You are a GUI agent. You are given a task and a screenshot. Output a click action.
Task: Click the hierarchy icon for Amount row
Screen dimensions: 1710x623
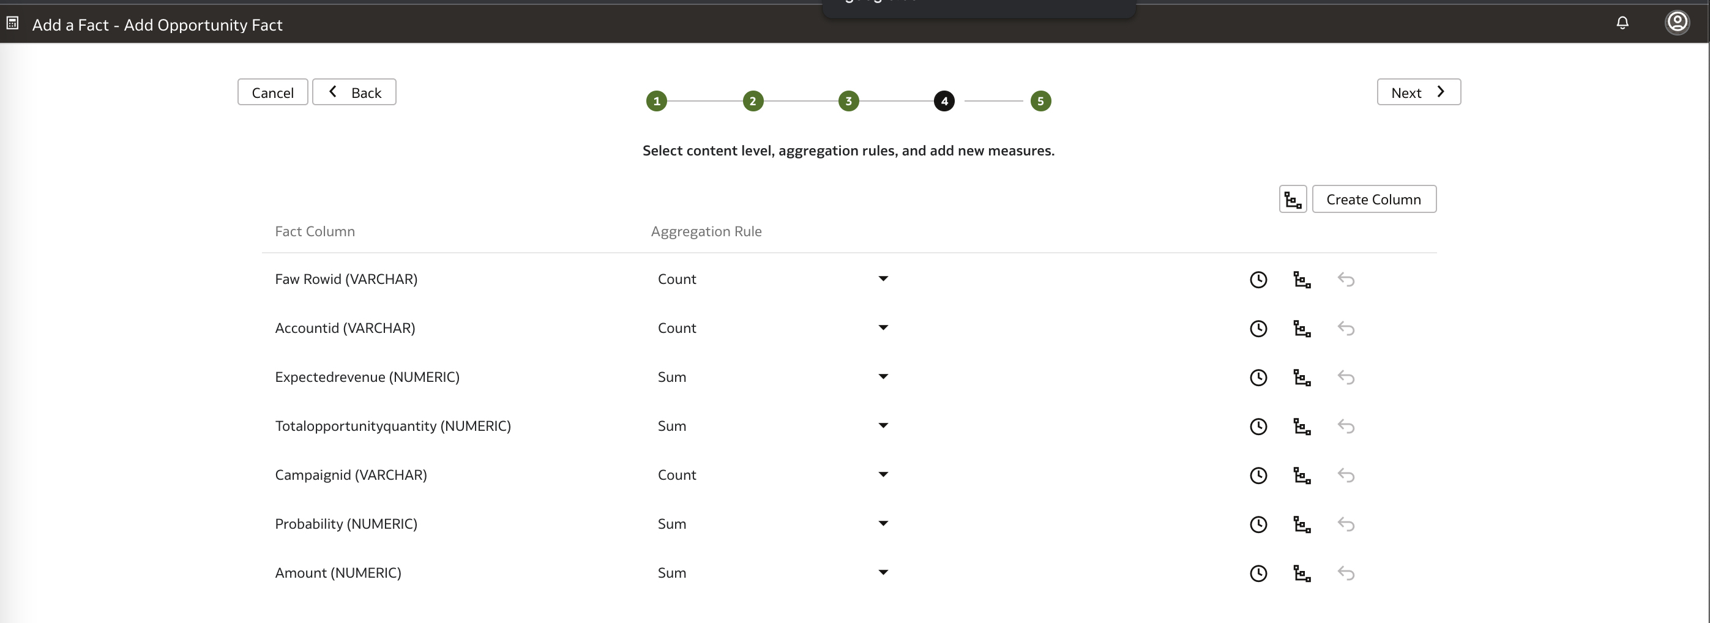pyautogui.click(x=1302, y=573)
